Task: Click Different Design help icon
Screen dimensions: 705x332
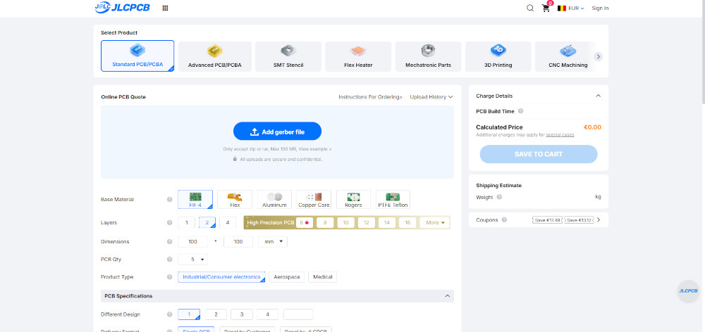Action: [x=169, y=314]
